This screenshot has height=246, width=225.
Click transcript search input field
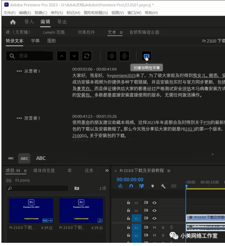(30, 56)
